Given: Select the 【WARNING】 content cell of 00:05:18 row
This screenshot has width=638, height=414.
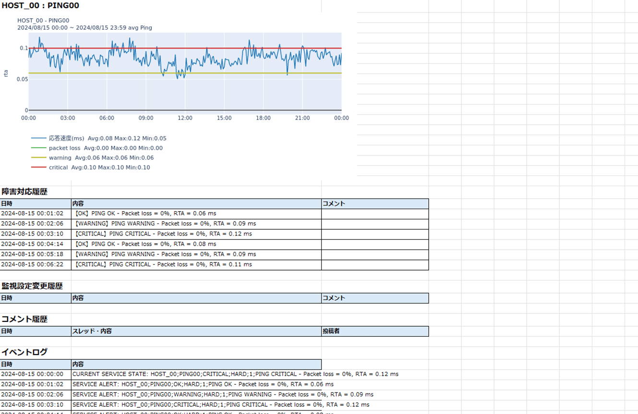Looking at the screenshot, I should [196, 254].
